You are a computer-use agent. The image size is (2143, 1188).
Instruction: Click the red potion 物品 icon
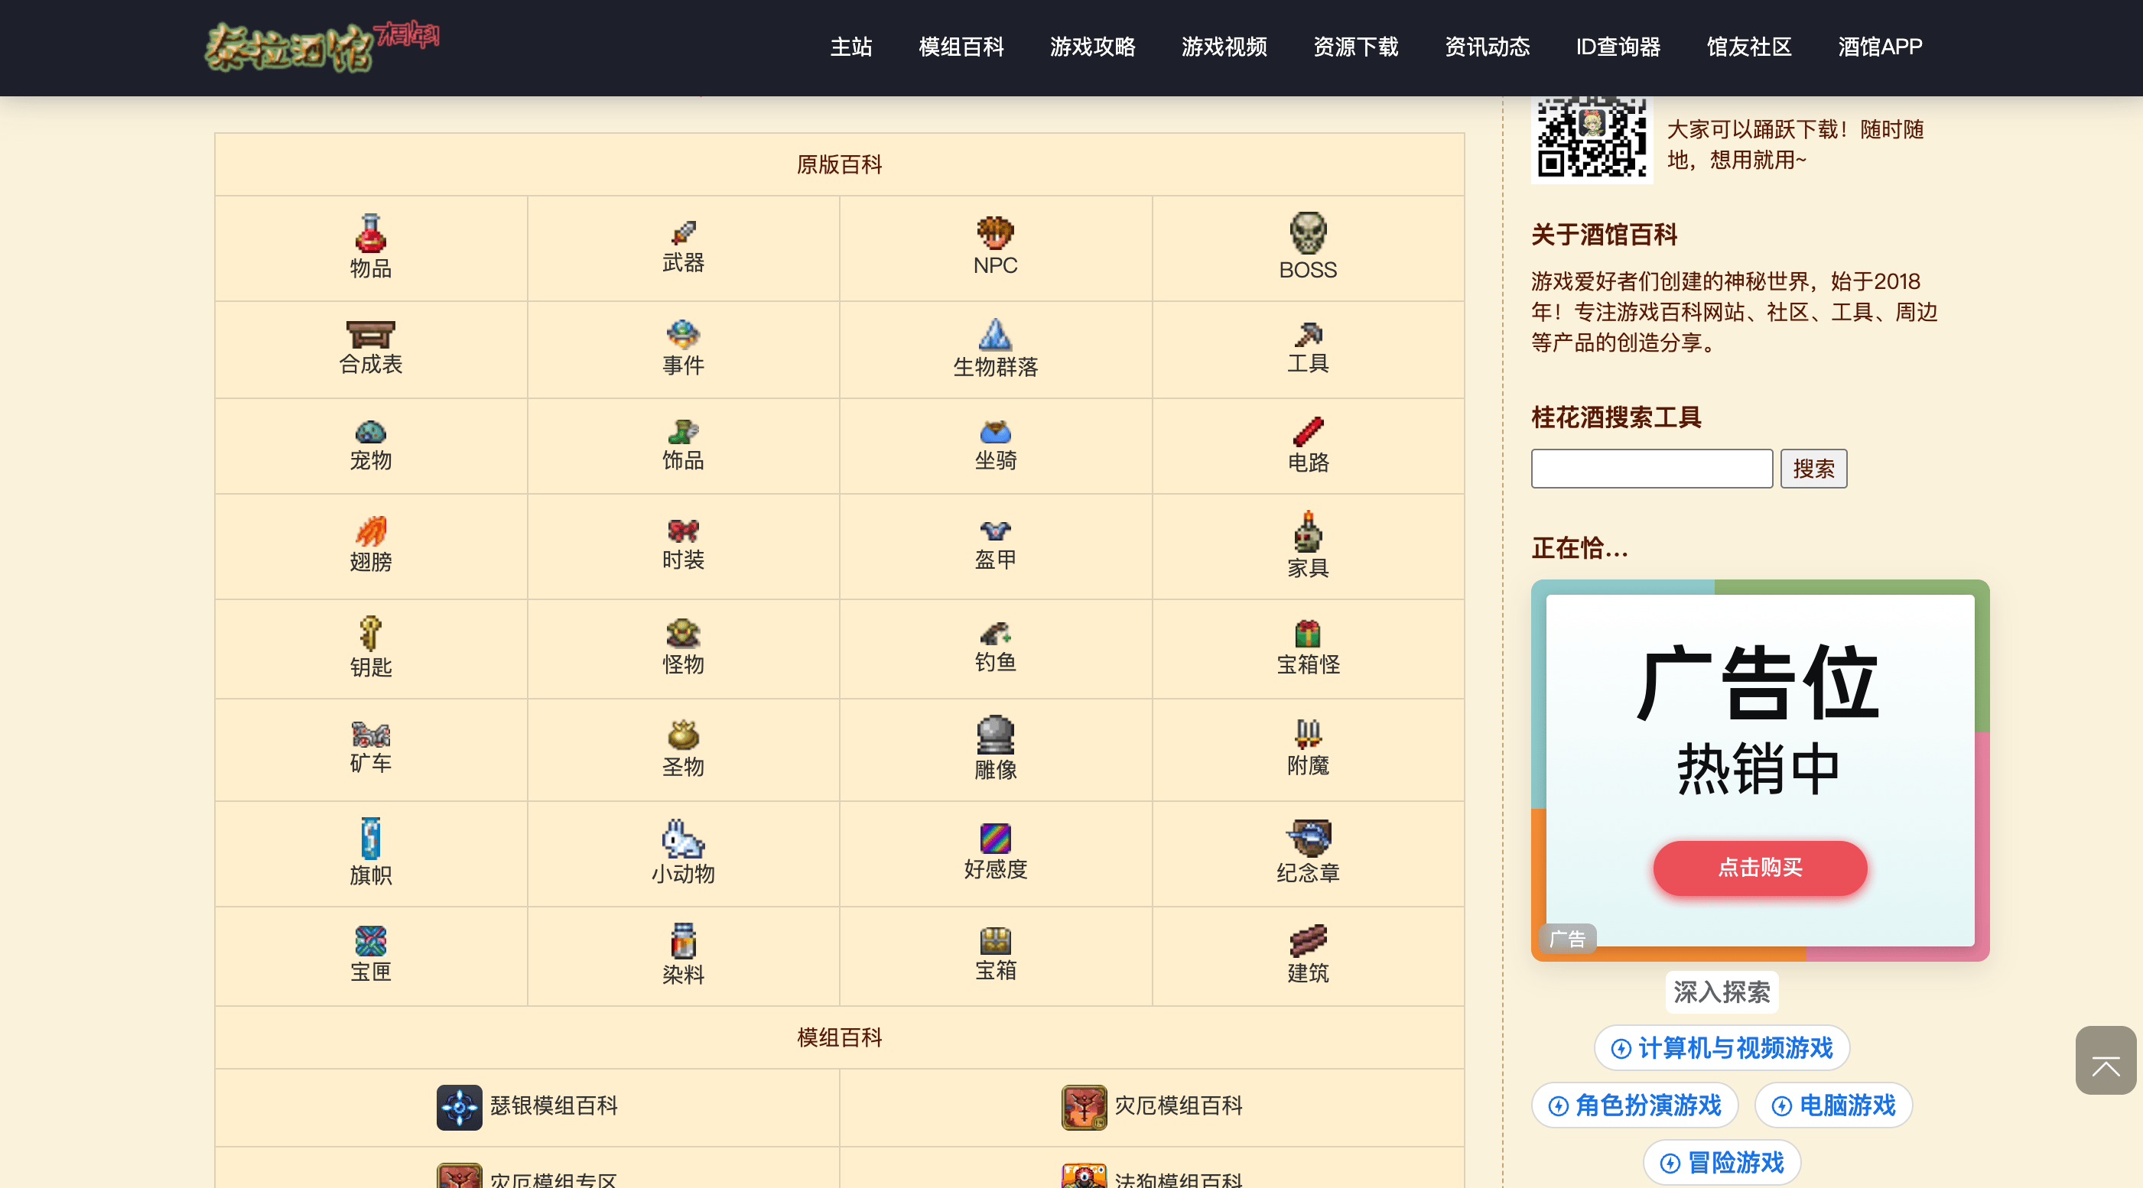click(x=370, y=234)
